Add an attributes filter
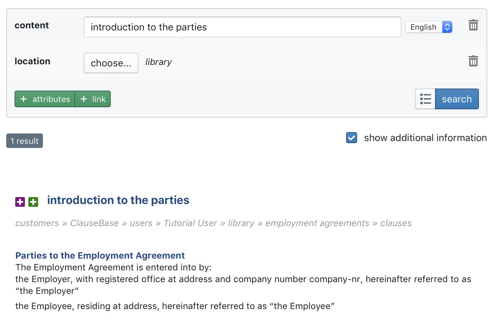 45,99
